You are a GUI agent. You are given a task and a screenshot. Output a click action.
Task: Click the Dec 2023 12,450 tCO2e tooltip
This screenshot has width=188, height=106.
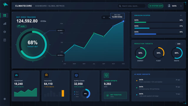pos(117,16)
